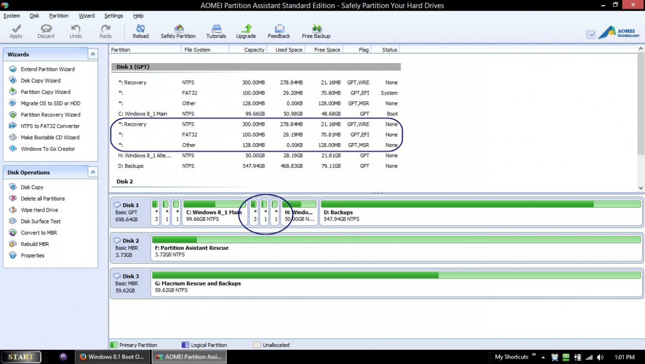Click the 1:01 PM taskbar clock
The height and width of the screenshot is (364, 645).
click(624, 357)
